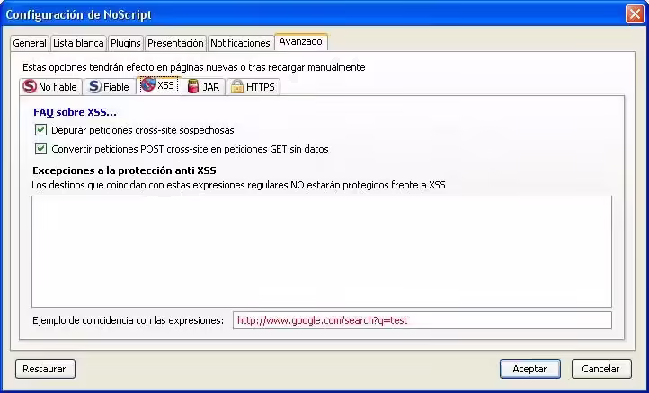
Task: Click the Ejemplo de coincidencia con las expresiones label
Action: (x=128, y=320)
